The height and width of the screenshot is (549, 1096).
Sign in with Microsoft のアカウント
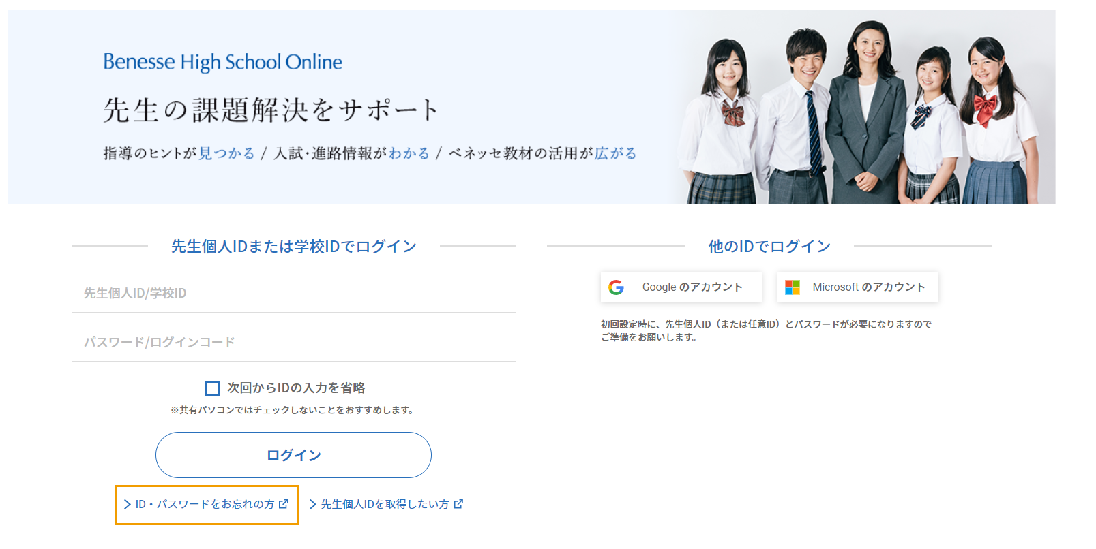point(858,287)
